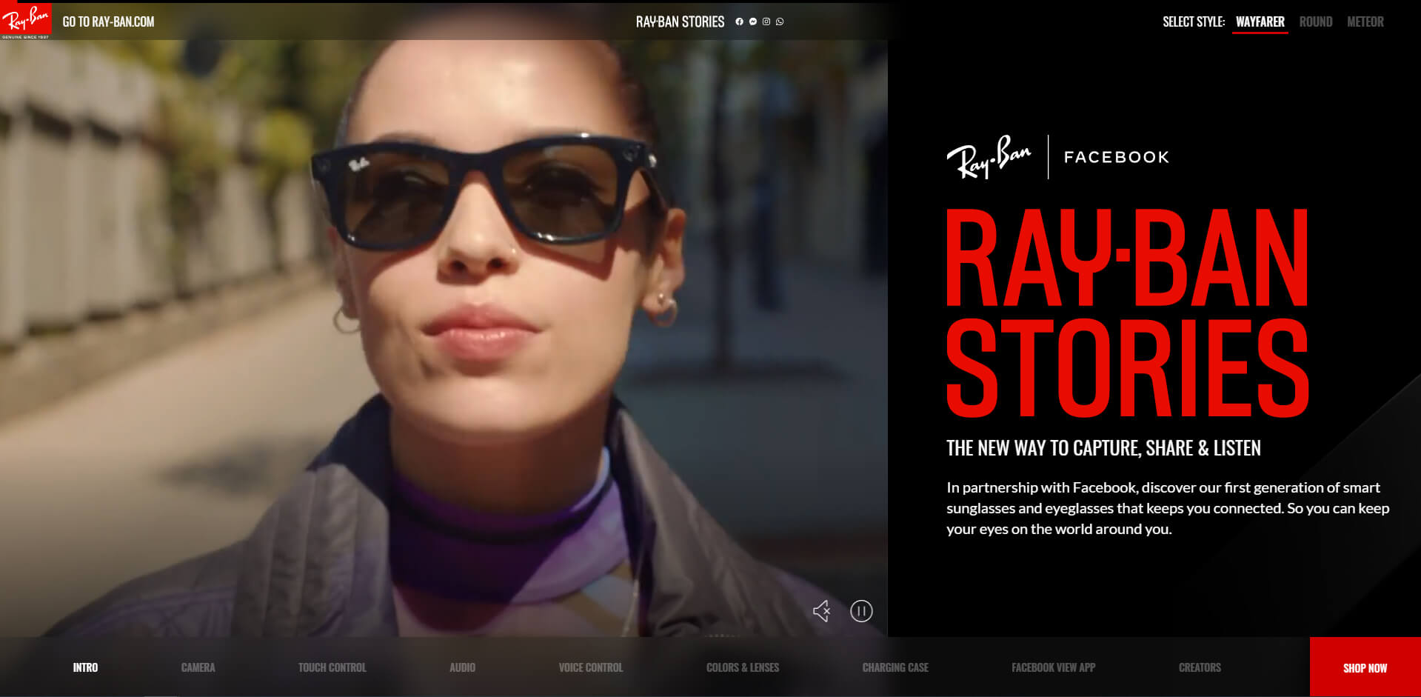The image size is (1421, 697).
Task: Select the FACEBOOK VIEW APP section
Action: [1052, 667]
